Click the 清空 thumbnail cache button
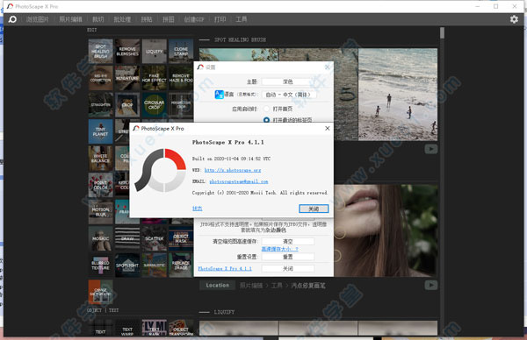Image resolution: width=527 pixels, height=340 pixels. (x=288, y=242)
